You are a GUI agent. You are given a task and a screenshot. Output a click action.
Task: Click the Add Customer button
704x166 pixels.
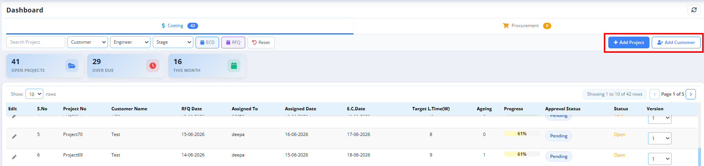coord(676,43)
